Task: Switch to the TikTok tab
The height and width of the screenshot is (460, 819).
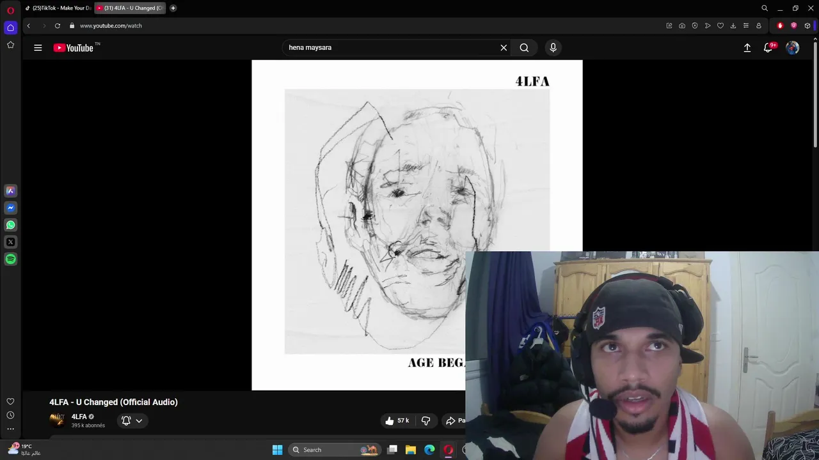Action: [58, 8]
